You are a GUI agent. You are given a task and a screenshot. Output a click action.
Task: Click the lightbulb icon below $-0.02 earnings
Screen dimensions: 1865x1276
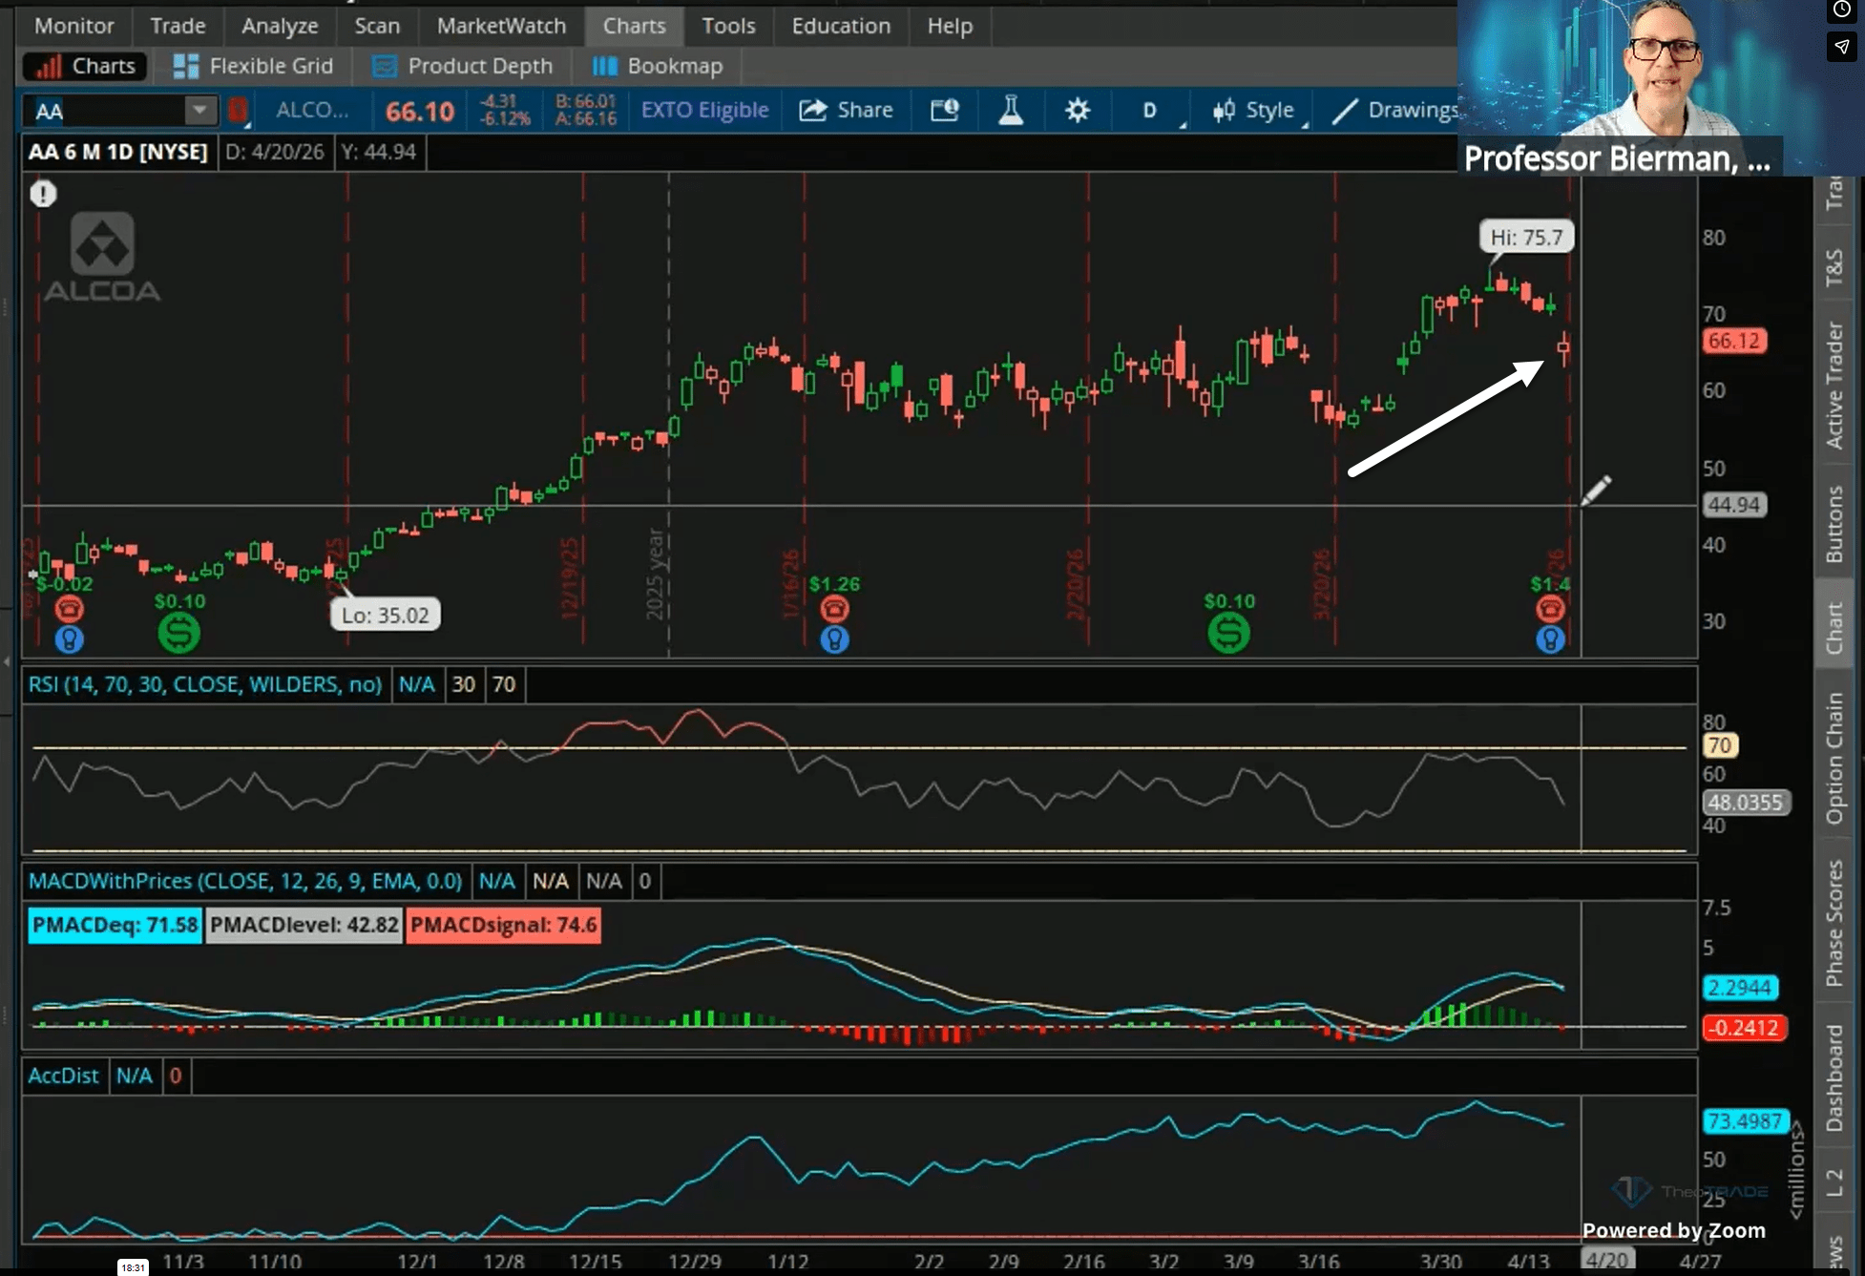tap(69, 638)
